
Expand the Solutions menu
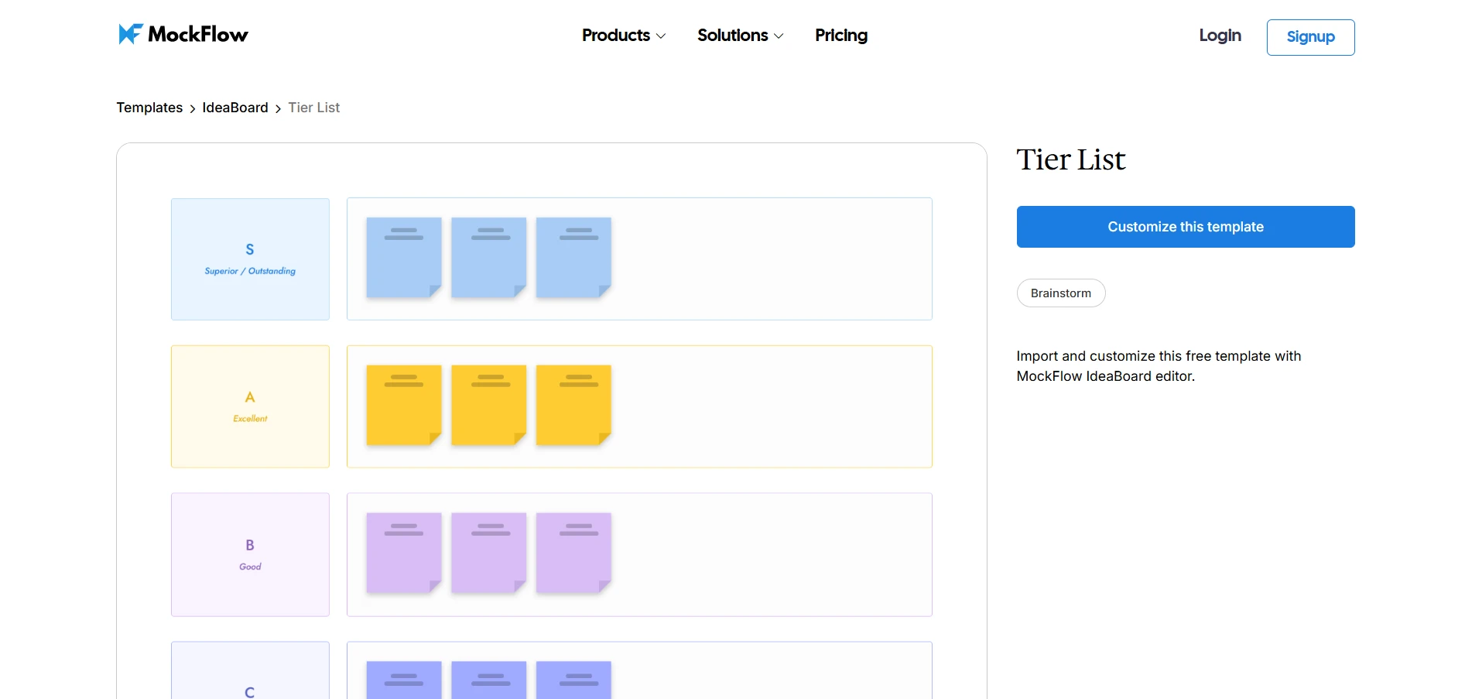coord(734,35)
